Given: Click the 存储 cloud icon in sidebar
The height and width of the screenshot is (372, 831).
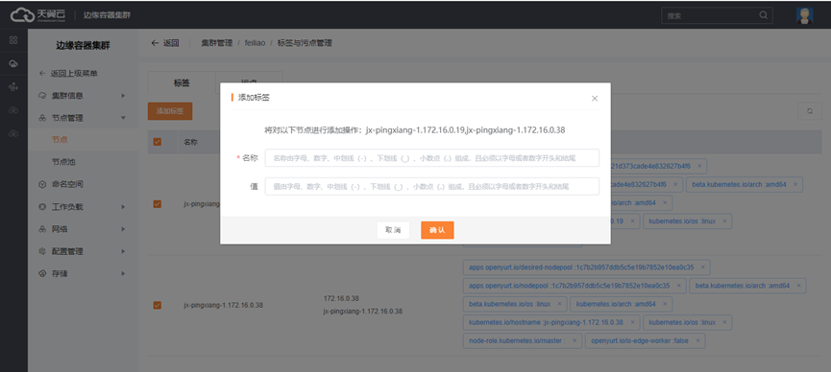Looking at the screenshot, I should coord(42,273).
